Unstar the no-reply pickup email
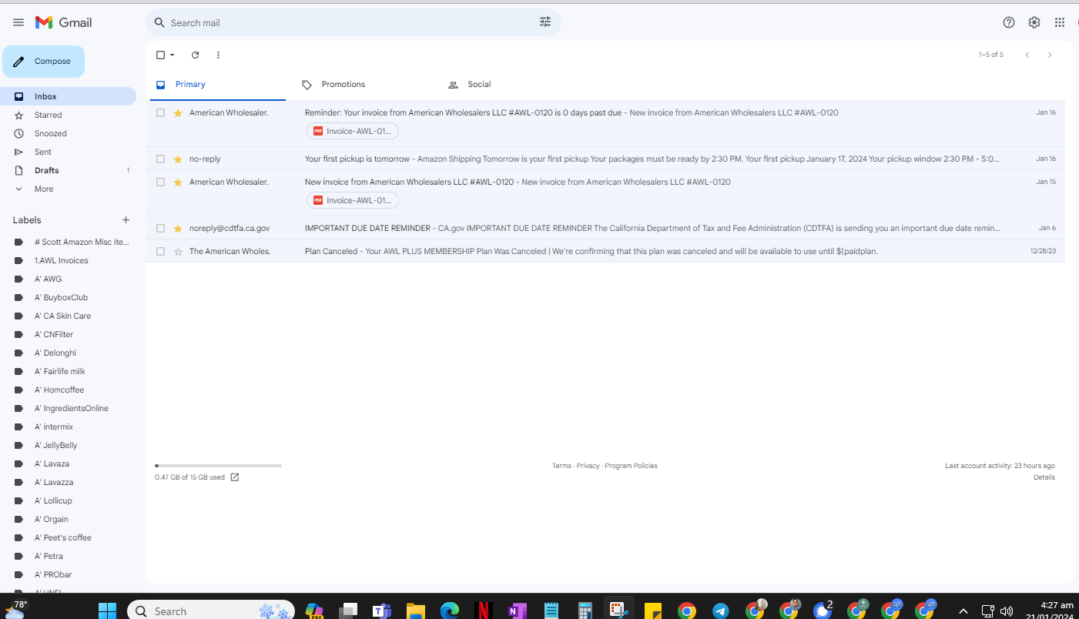Viewport: 1079px width, 619px height. 178,159
